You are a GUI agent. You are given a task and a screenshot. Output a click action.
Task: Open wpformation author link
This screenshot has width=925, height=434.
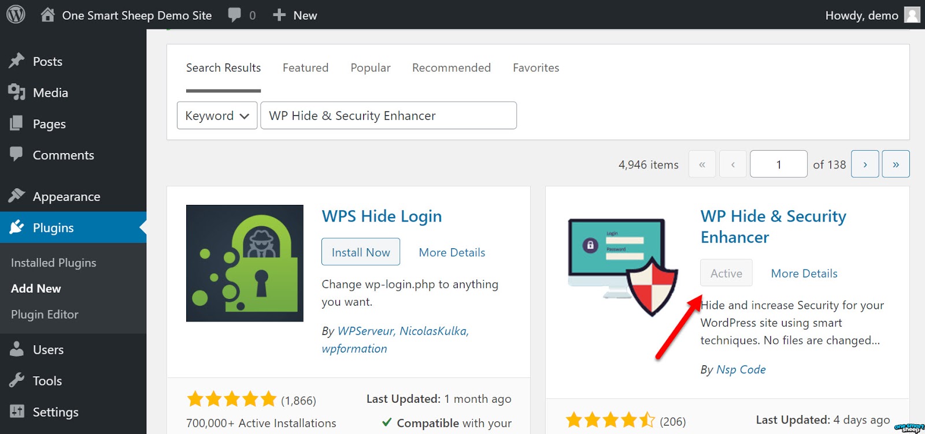(354, 349)
